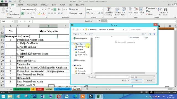The image size is (177, 99).
Task: Collapse the This PC tree node
Action: click(73, 65)
